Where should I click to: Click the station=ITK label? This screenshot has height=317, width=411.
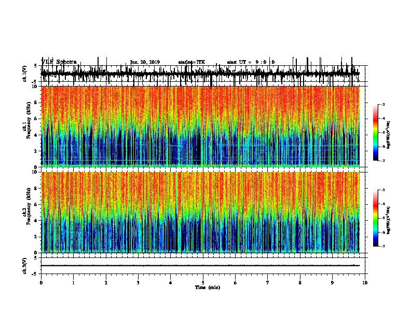191,62
